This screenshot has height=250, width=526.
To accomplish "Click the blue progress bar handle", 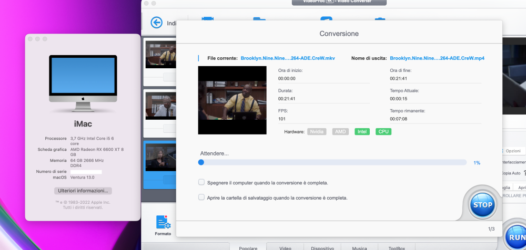I will click(201, 162).
